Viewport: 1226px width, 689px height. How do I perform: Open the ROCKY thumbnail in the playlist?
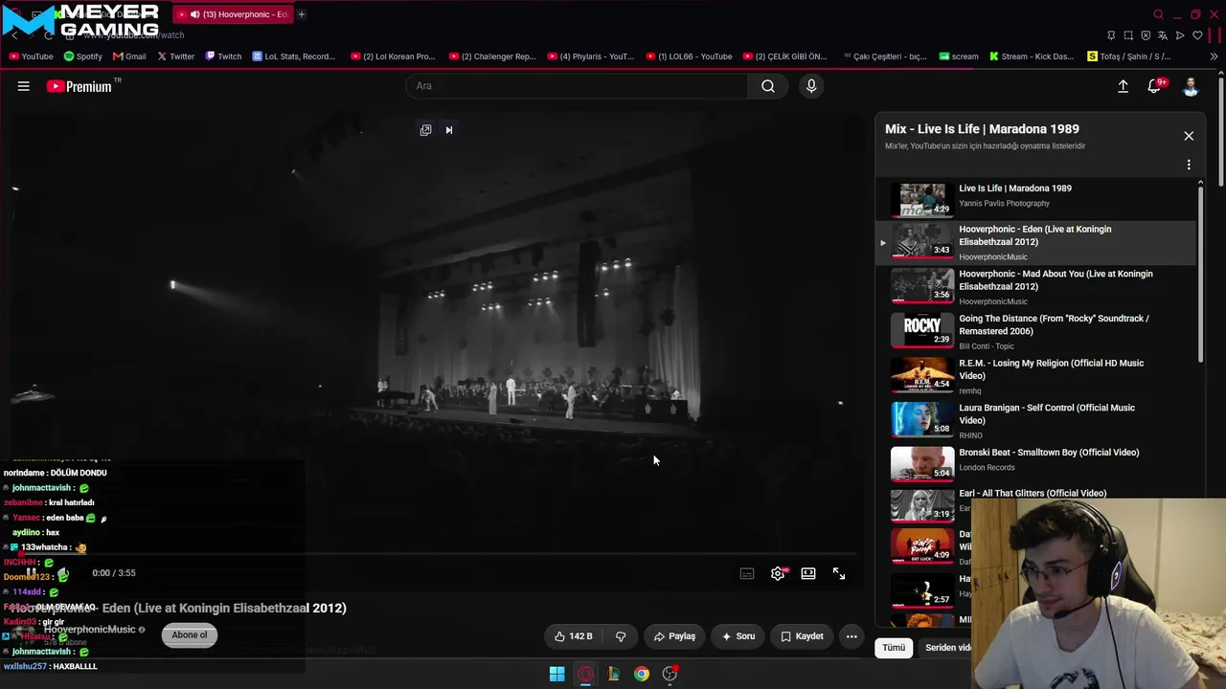point(922,330)
